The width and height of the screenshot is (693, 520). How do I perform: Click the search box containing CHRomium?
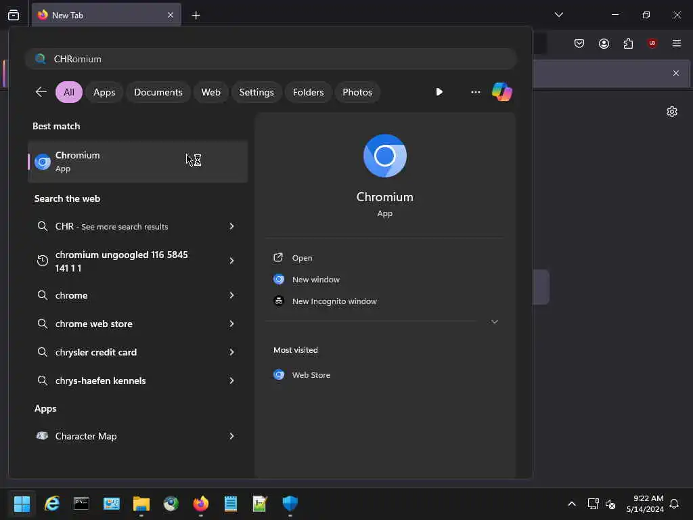tap(271, 59)
